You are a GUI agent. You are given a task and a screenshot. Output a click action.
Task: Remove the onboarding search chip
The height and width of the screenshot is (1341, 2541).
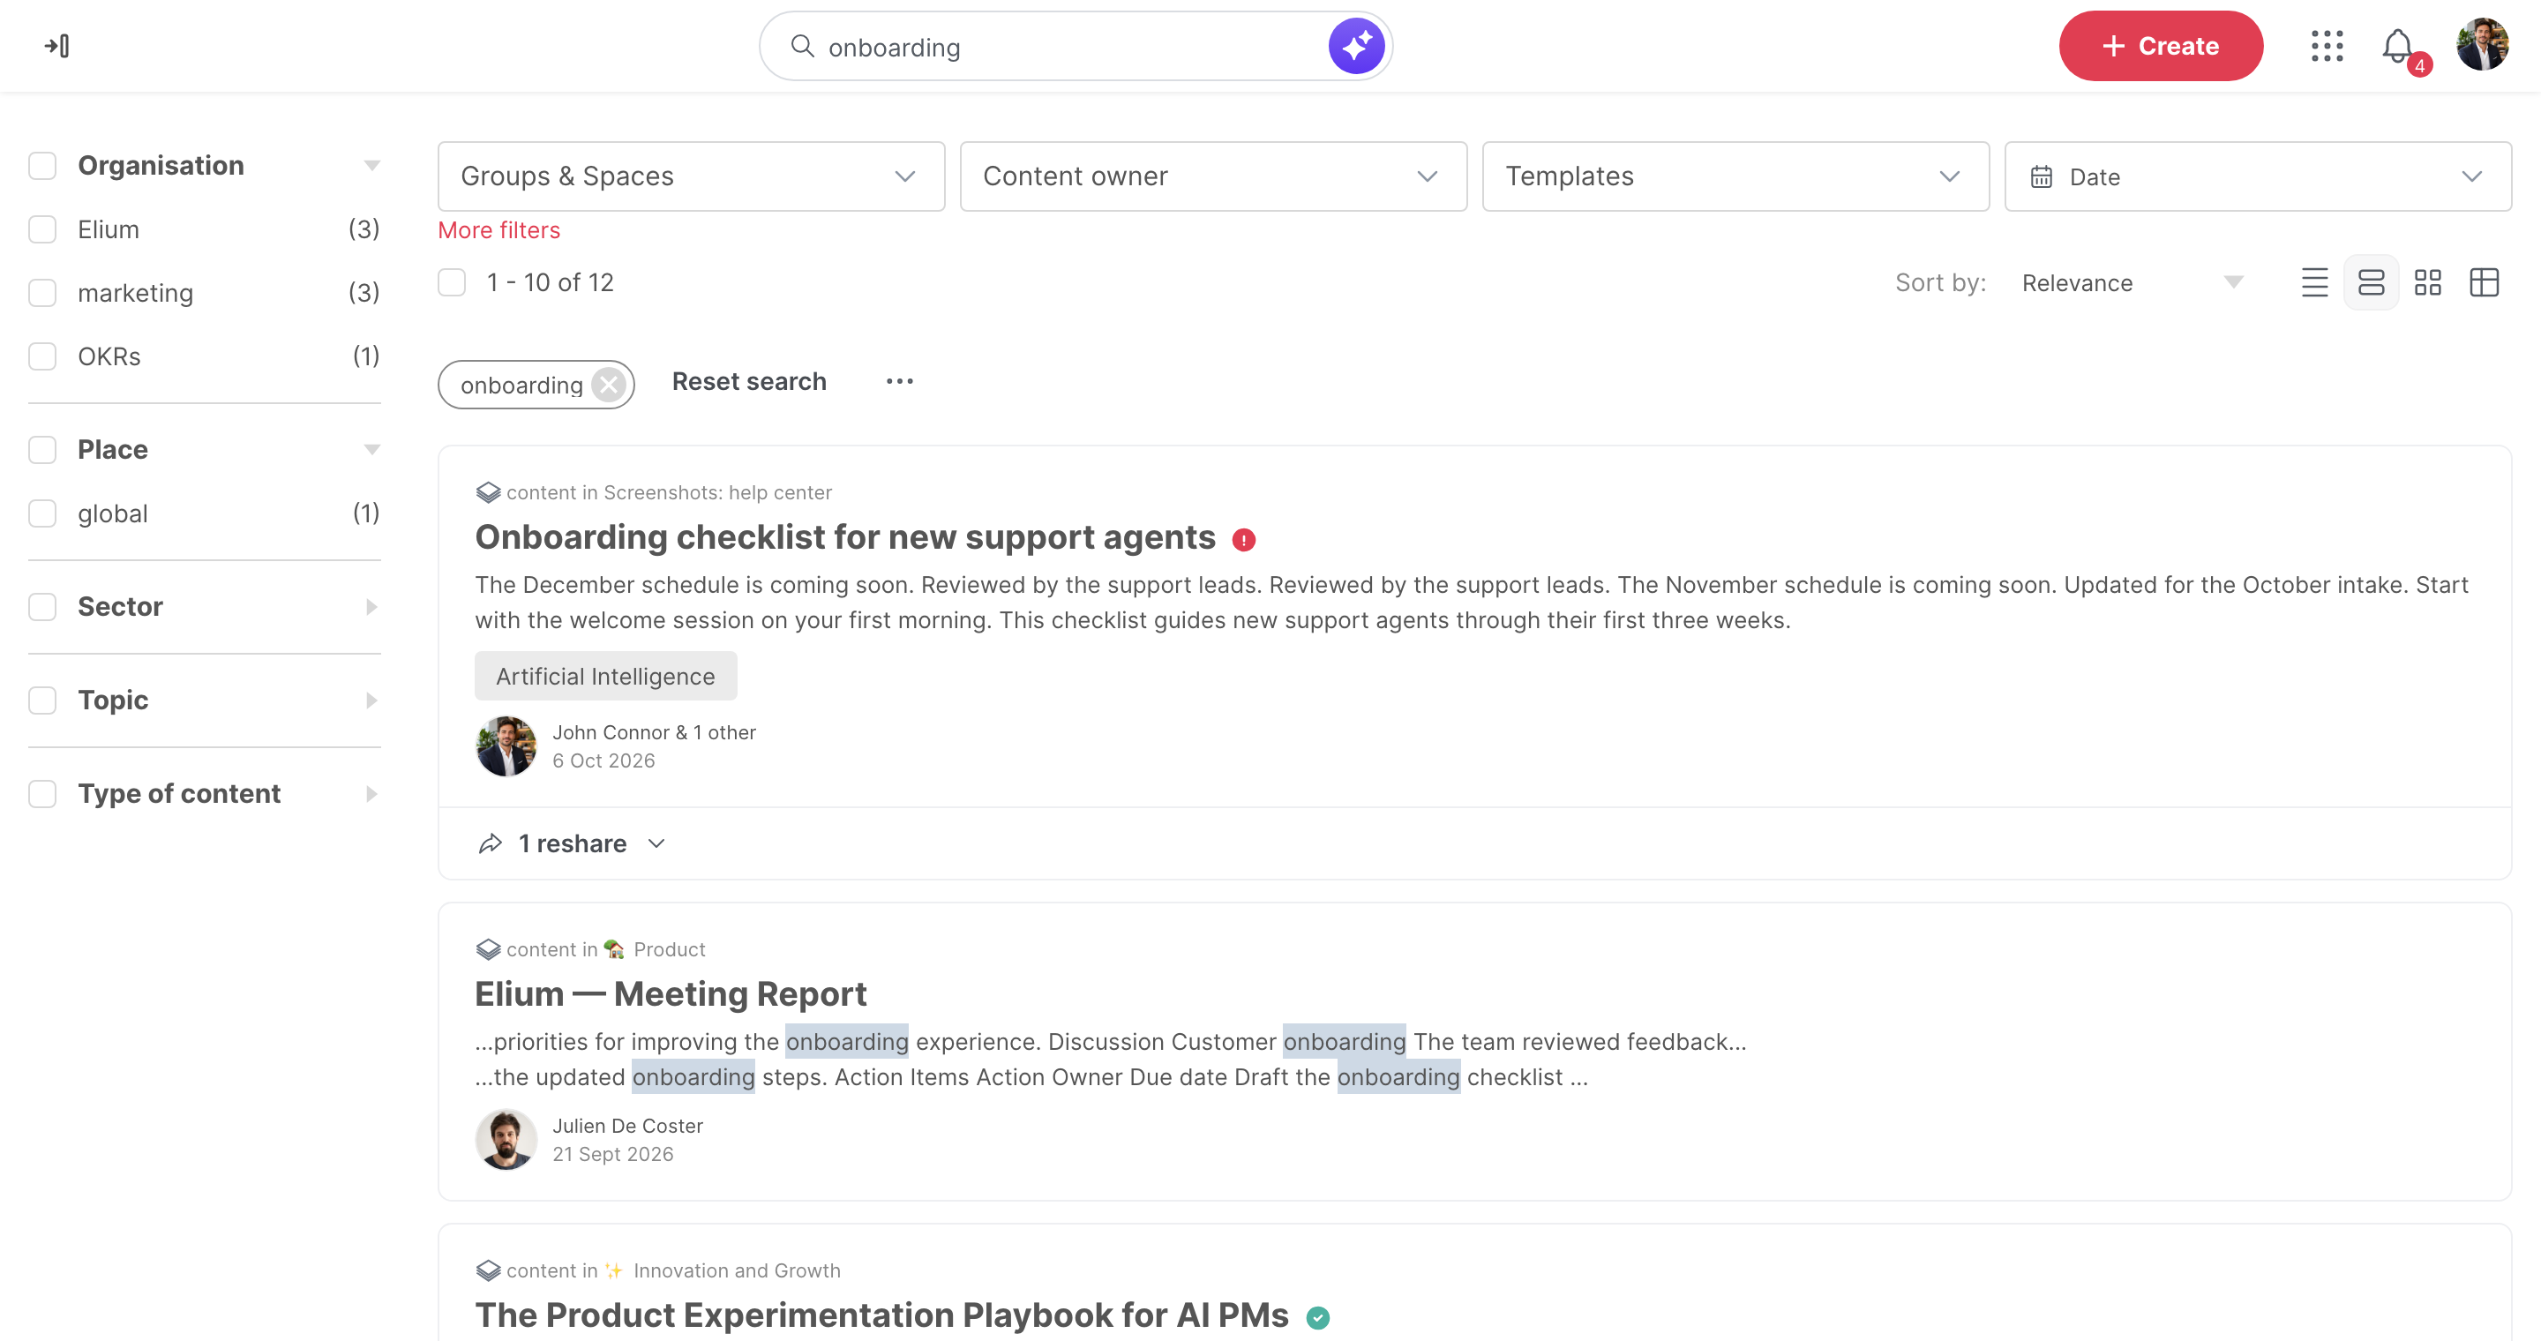pyautogui.click(x=609, y=385)
